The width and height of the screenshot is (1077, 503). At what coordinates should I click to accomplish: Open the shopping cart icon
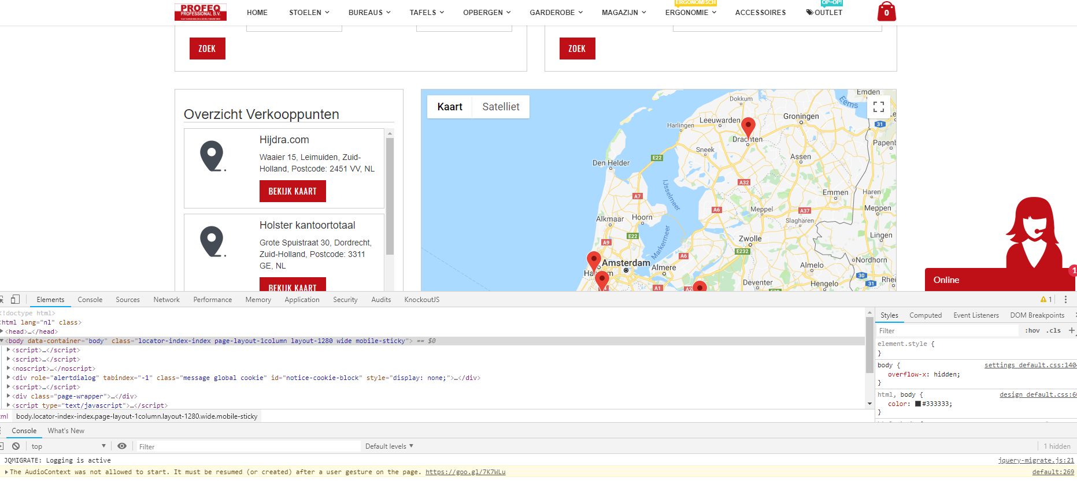coord(886,12)
